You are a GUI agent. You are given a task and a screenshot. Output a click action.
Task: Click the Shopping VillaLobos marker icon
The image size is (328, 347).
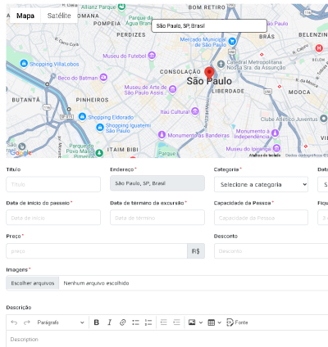[x=24, y=63]
